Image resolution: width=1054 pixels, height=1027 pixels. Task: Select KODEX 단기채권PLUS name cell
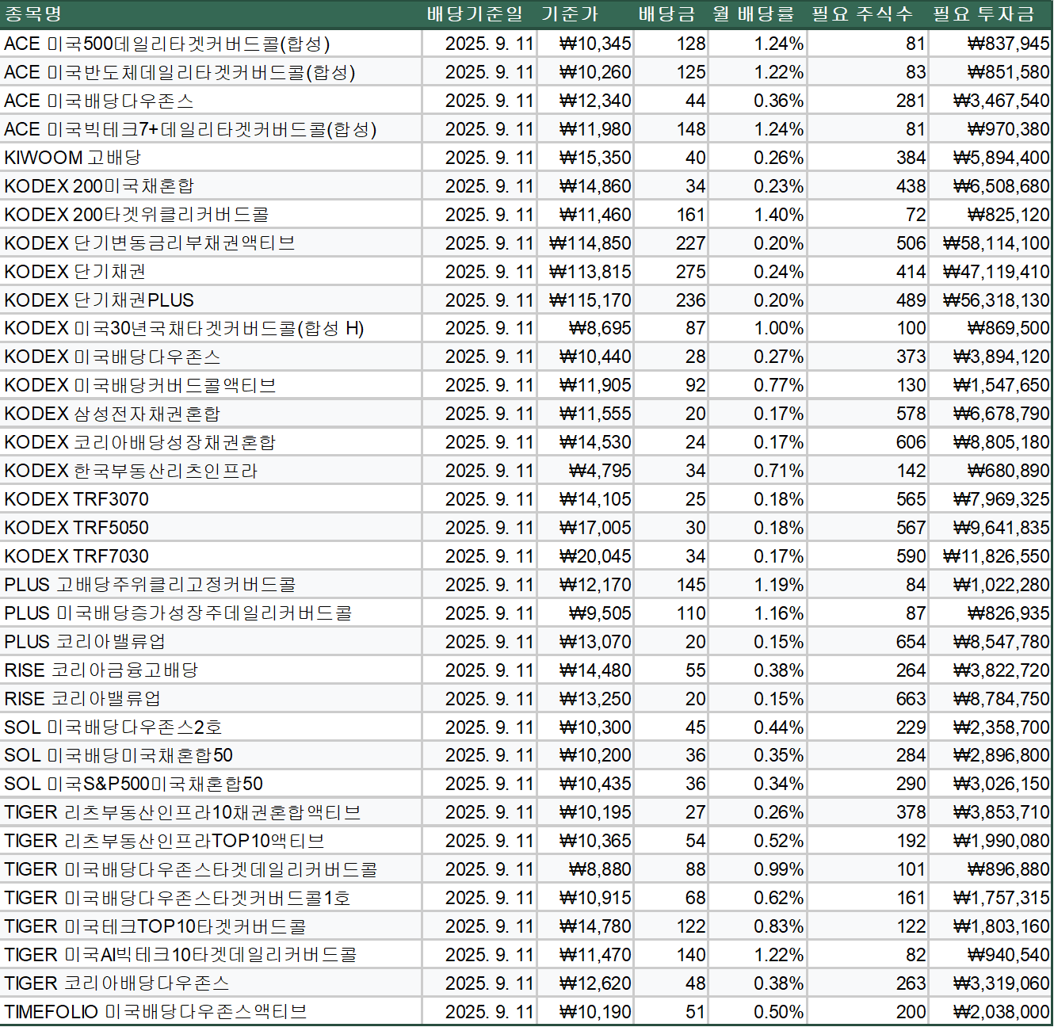tap(211, 300)
